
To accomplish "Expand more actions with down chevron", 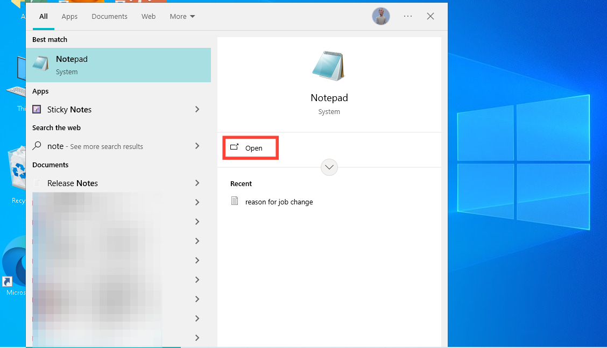I will coord(329,167).
